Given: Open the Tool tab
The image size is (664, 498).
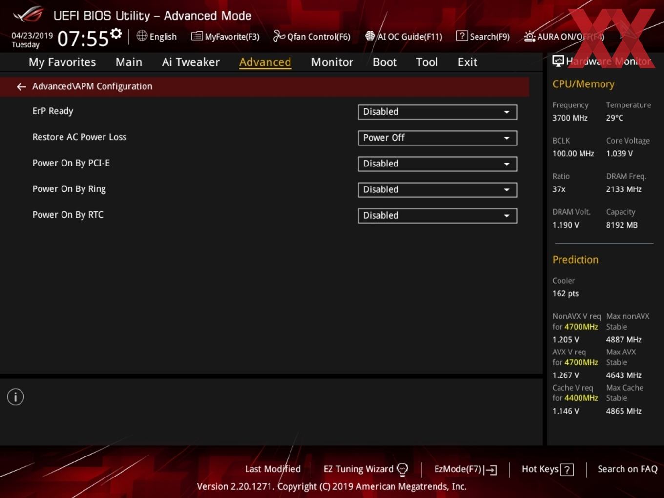Looking at the screenshot, I should click(x=427, y=62).
